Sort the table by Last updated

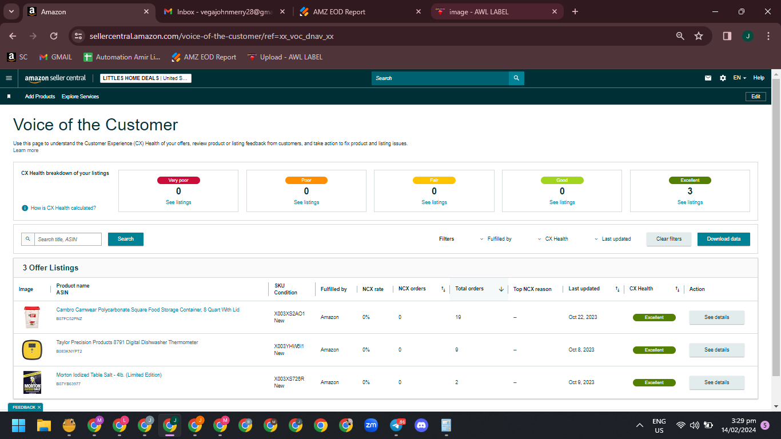click(617, 289)
